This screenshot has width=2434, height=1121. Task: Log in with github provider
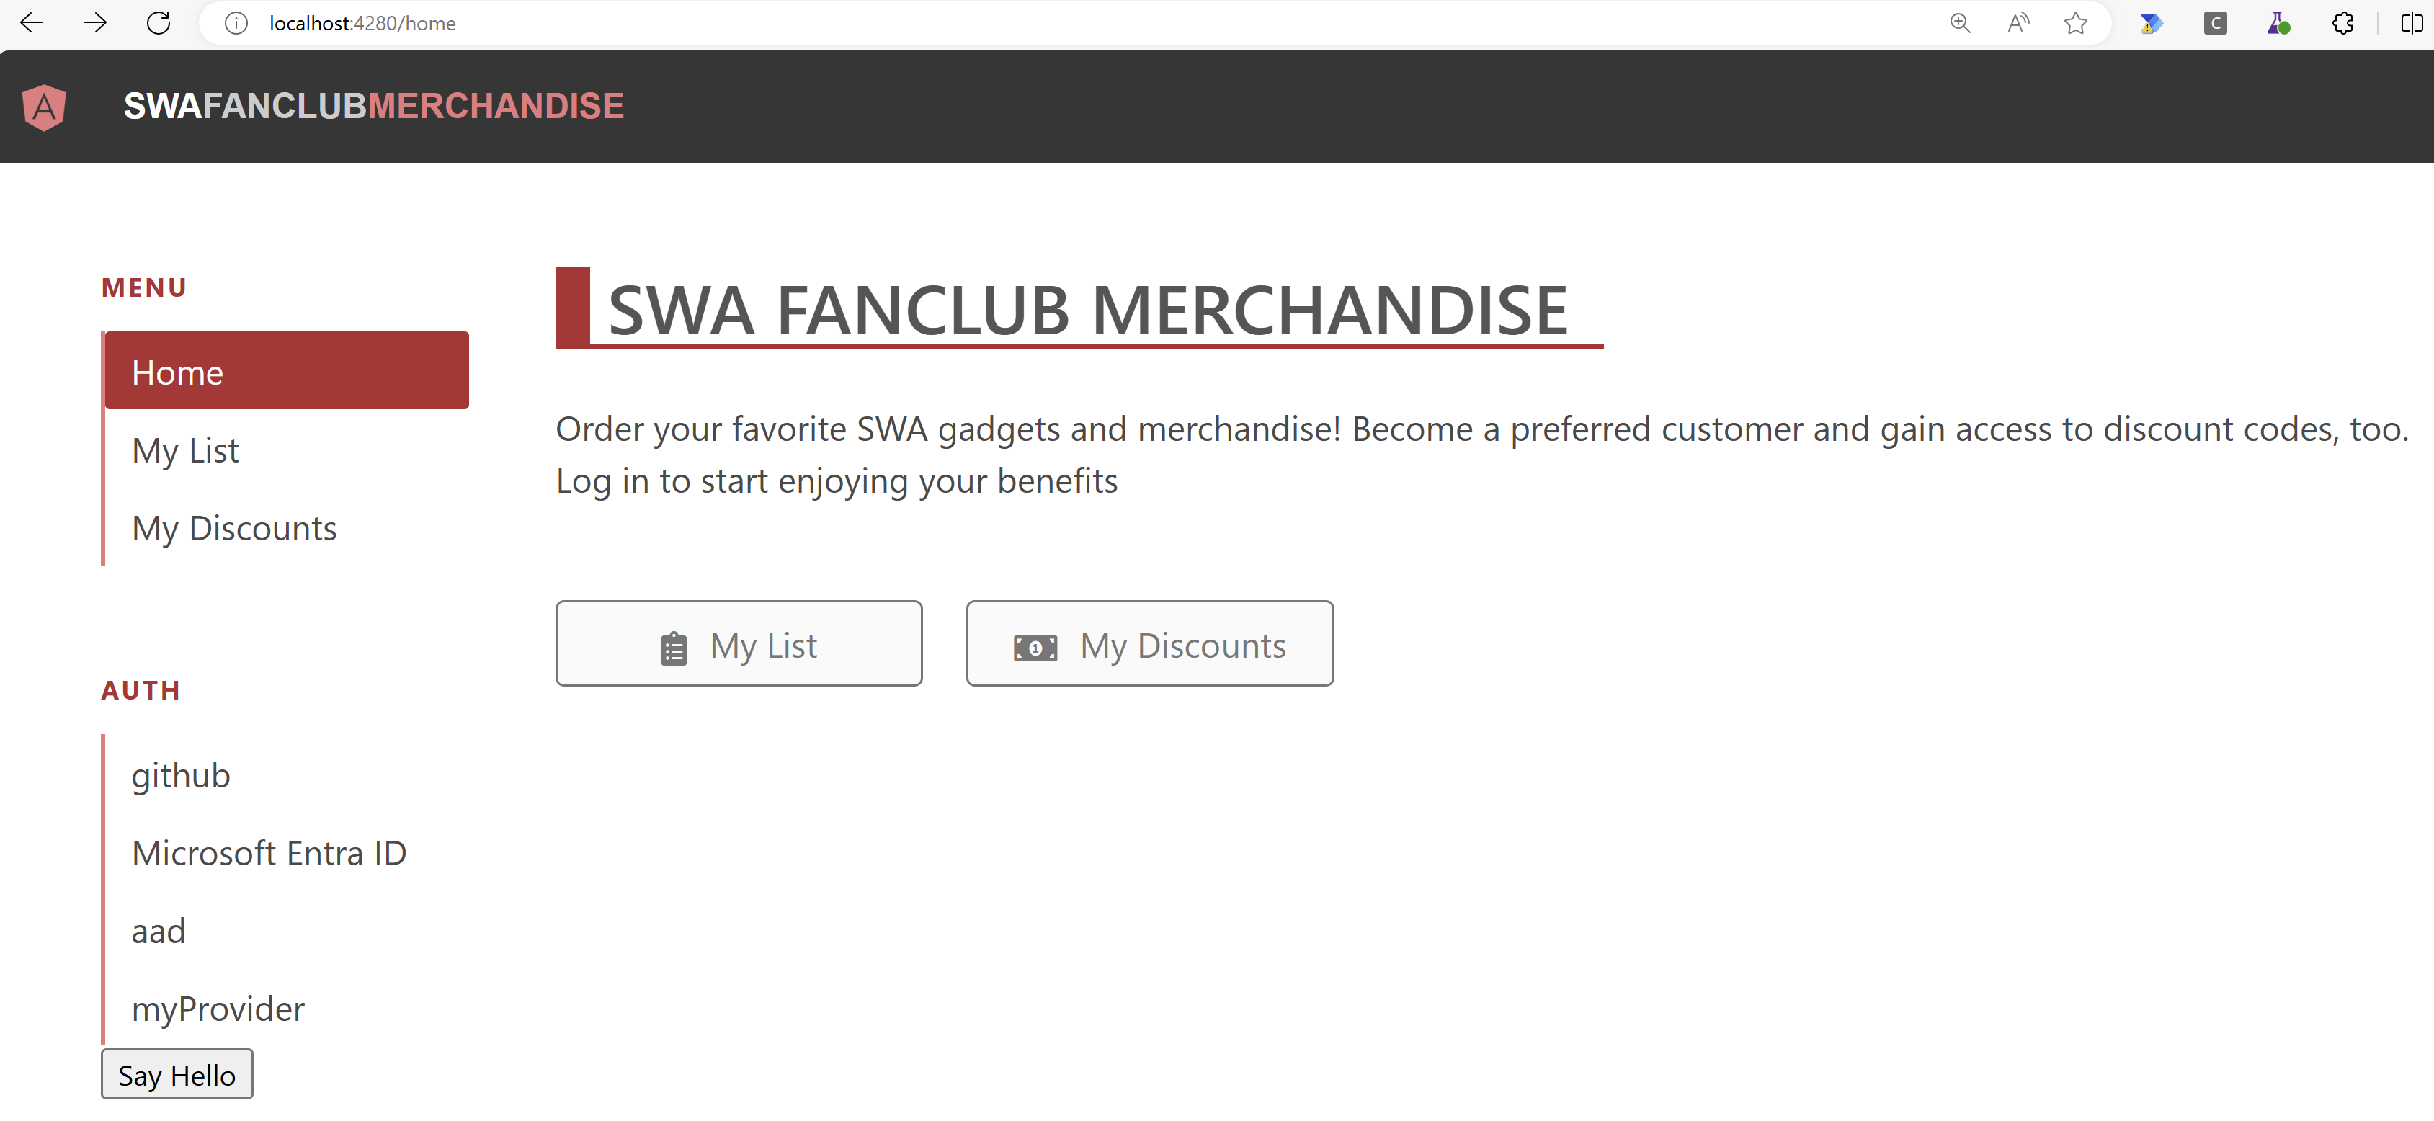tap(180, 775)
